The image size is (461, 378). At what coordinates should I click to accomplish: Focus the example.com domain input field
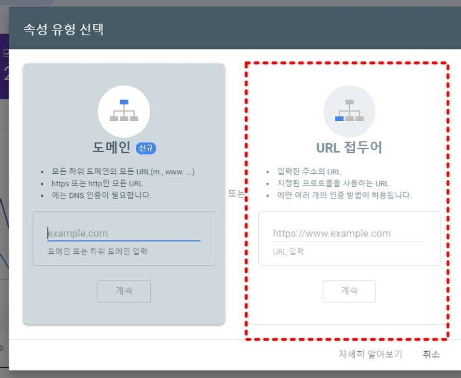point(123,233)
